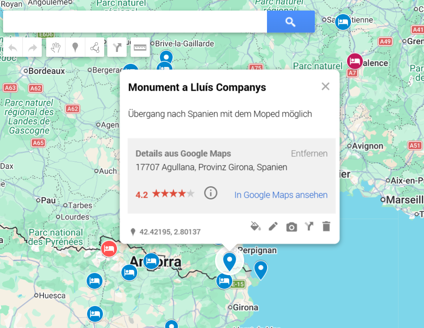Show rating details via the info icon

(x=211, y=193)
